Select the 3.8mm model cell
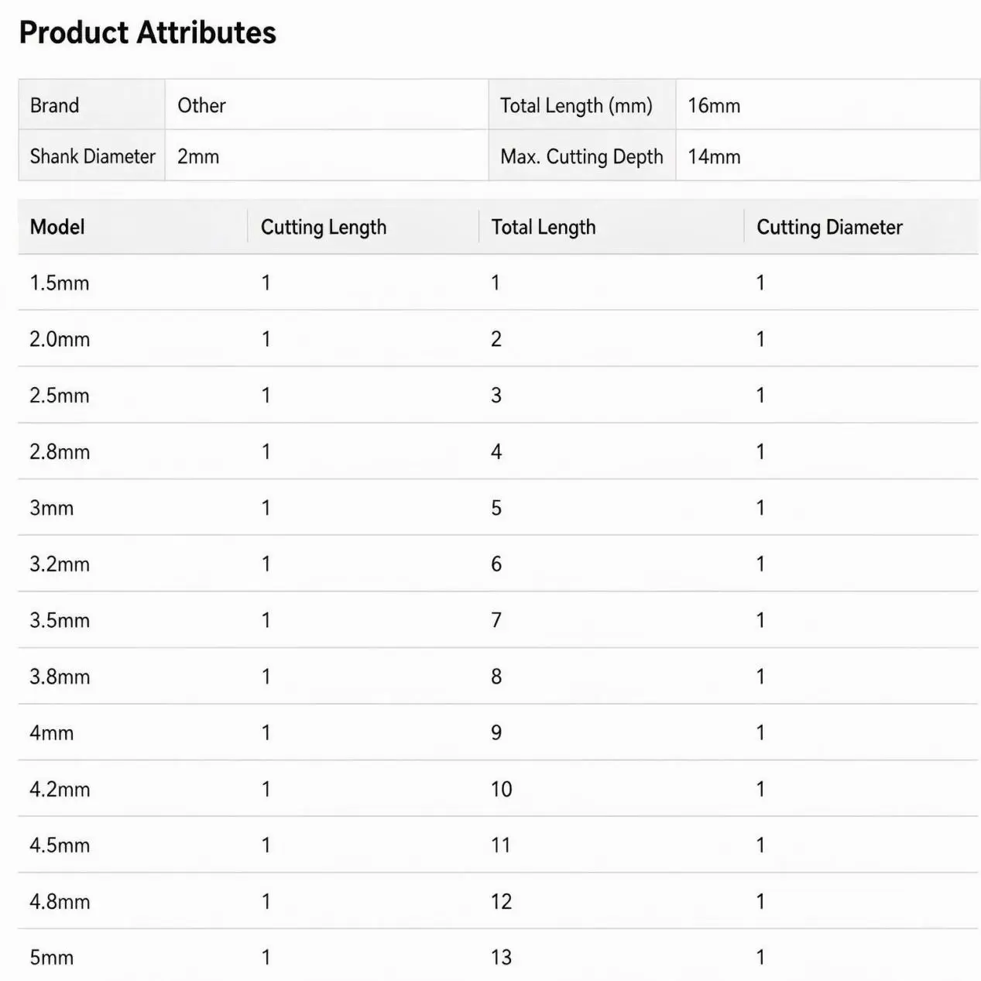 click(x=60, y=677)
